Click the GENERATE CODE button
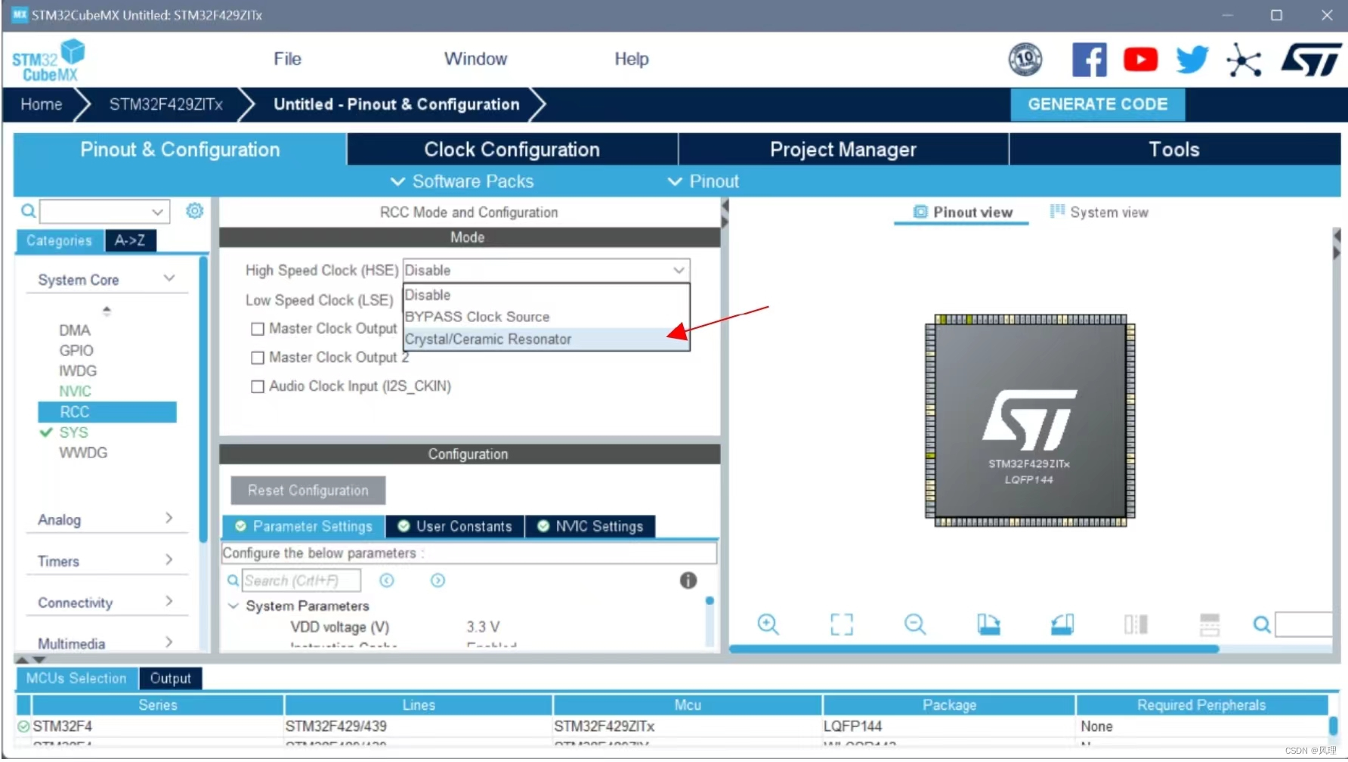 pyautogui.click(x=1097, y=104)
